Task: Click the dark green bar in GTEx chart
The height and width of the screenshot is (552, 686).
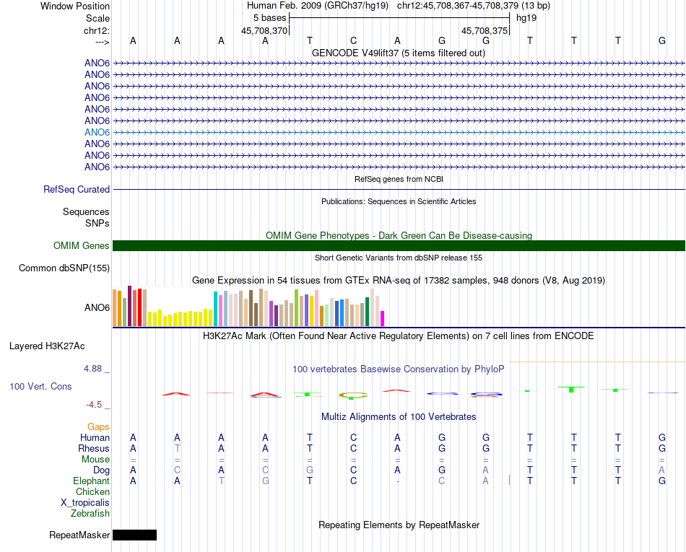Action: (x=367, y=312)
